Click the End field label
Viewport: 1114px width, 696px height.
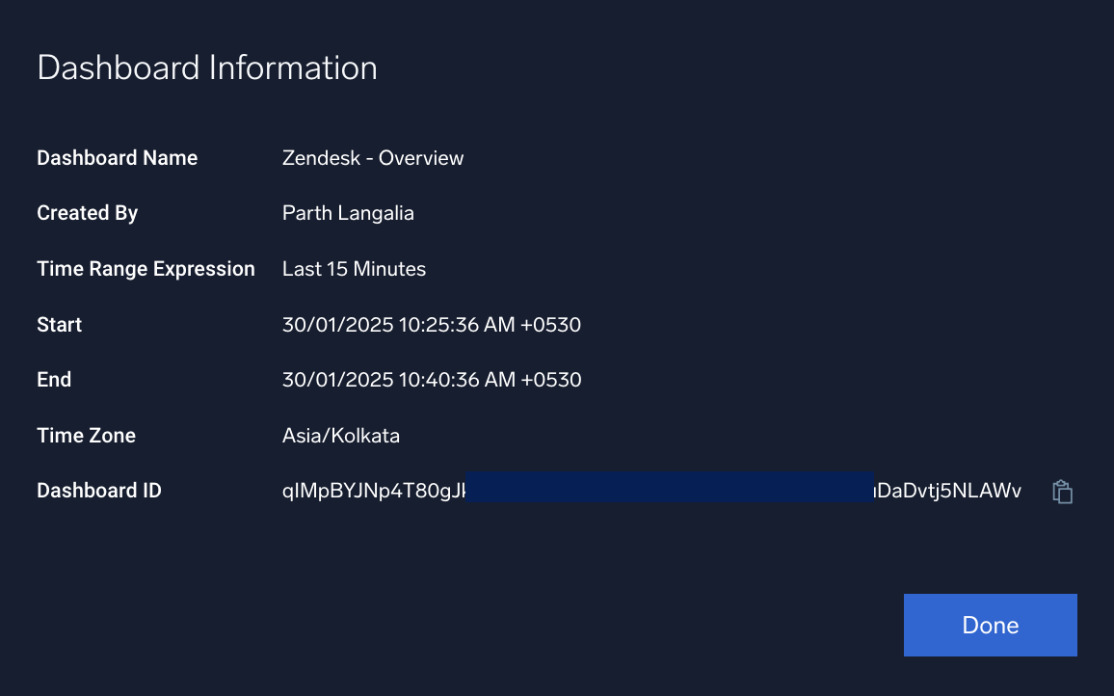click(x=54, y=380)
